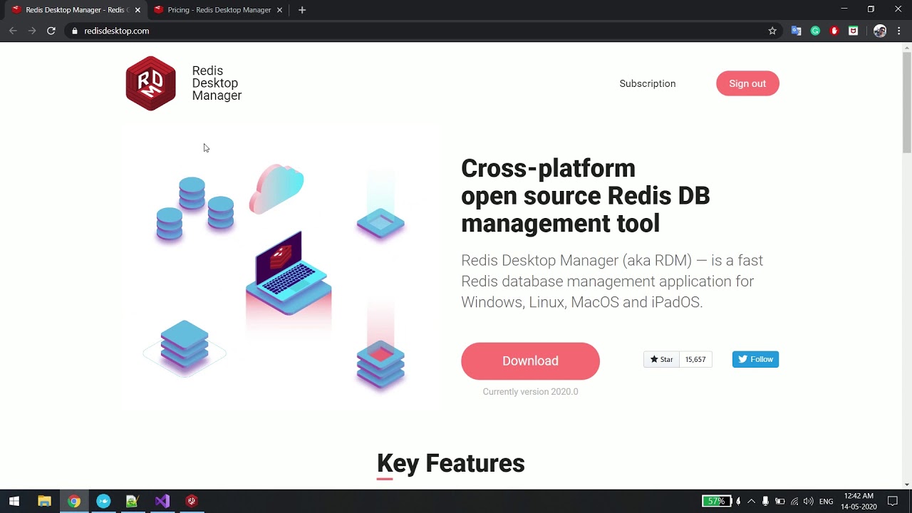Image resolution: width=912 pixels, height=513 pixels.
Task: Click the red Download button
Action: click(x=530, y=361)
